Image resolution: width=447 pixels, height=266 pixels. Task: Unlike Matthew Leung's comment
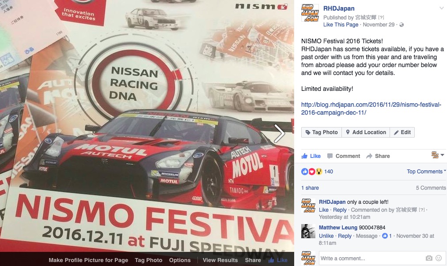326,236
